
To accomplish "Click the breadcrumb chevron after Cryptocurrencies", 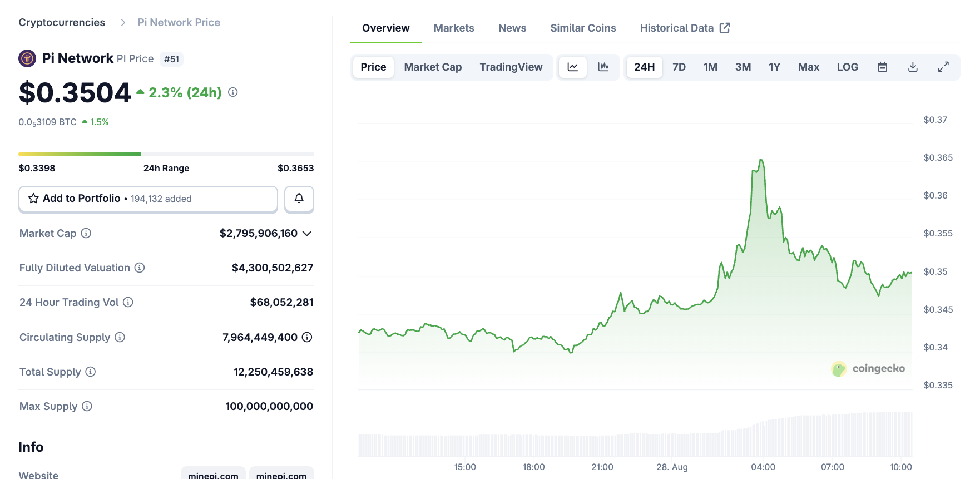I will pos(123,23).
